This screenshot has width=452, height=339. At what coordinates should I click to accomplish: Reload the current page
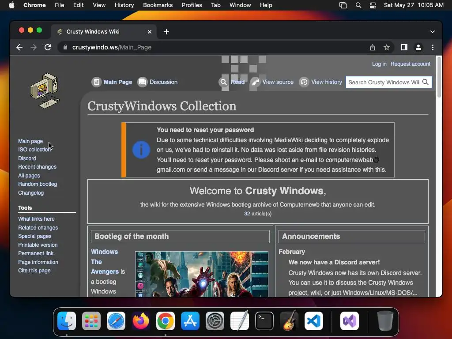(x=48, y=47)
